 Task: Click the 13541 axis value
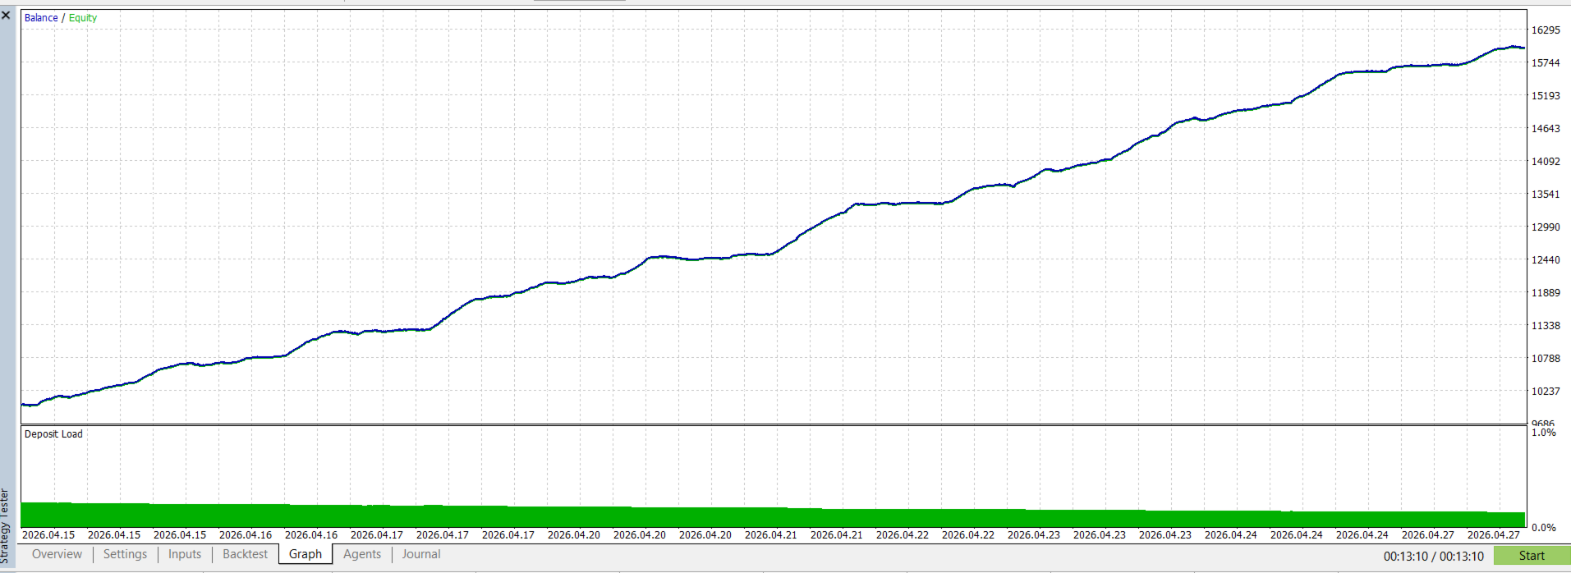point(1546,194)
